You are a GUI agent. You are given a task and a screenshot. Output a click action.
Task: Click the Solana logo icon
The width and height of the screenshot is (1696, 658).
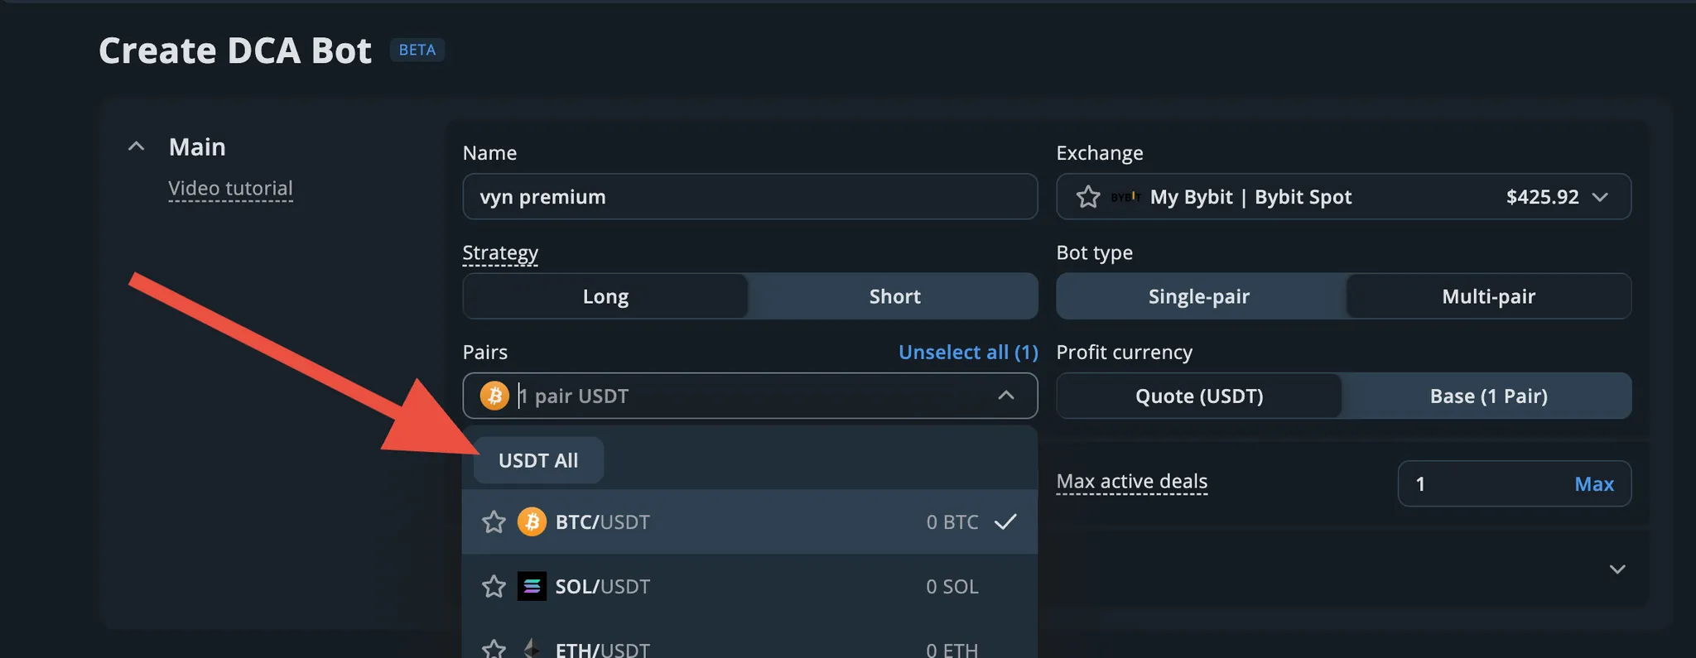coord(532,586)
